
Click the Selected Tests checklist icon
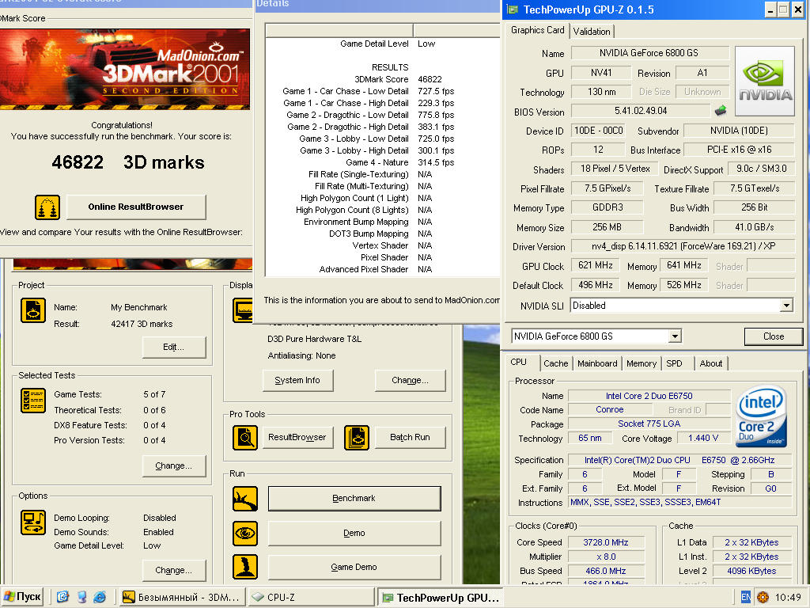coord(33,401)
